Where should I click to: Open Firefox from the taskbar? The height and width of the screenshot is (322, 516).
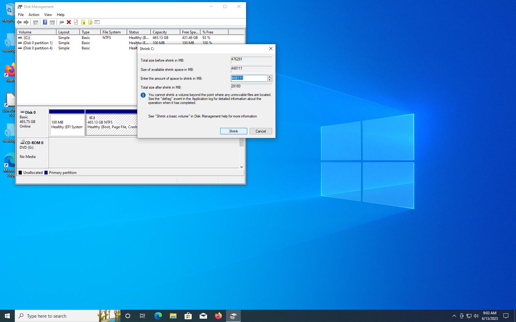pos(218,316)
